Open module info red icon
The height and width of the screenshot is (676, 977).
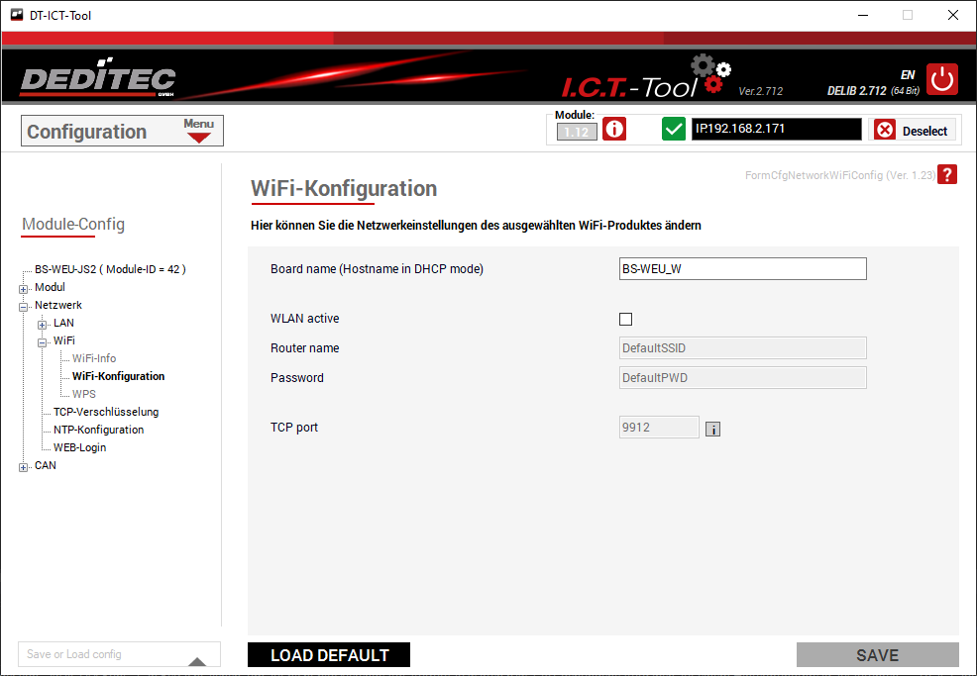(614, 130)
